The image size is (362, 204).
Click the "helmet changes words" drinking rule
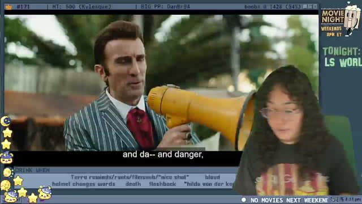(84, 184)
